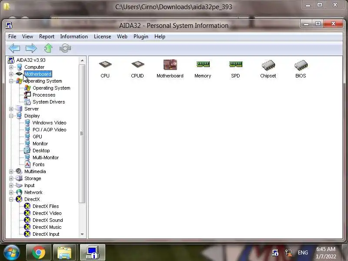Select Server in the tree
Image resolution: width=348 pixels, height=261 pixels.
click(31, 109)
